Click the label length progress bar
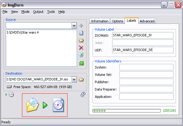 (x=126, y=111)
